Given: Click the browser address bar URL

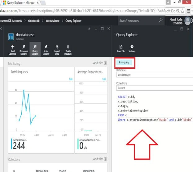Looking at the screenshot, I should tap(87, 11).
